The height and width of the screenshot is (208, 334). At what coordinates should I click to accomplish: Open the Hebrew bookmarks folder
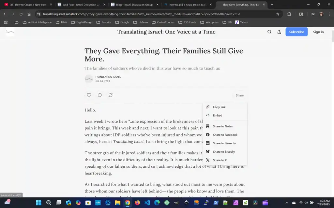tap(141, 22)
